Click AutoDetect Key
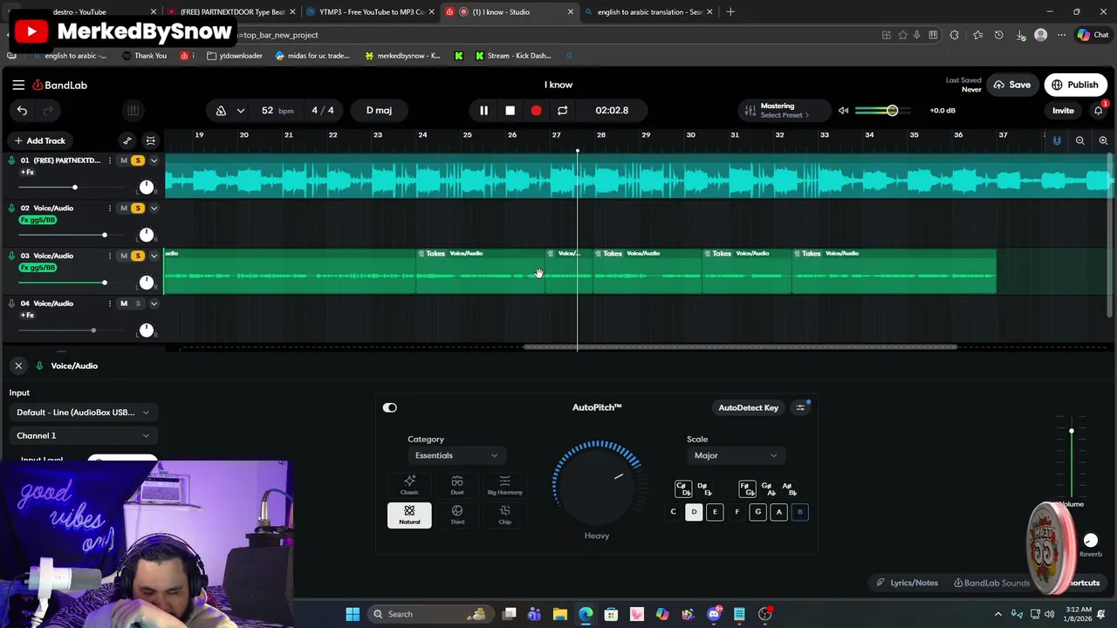This screenshot has width=1117, height=628. point(748,407)
